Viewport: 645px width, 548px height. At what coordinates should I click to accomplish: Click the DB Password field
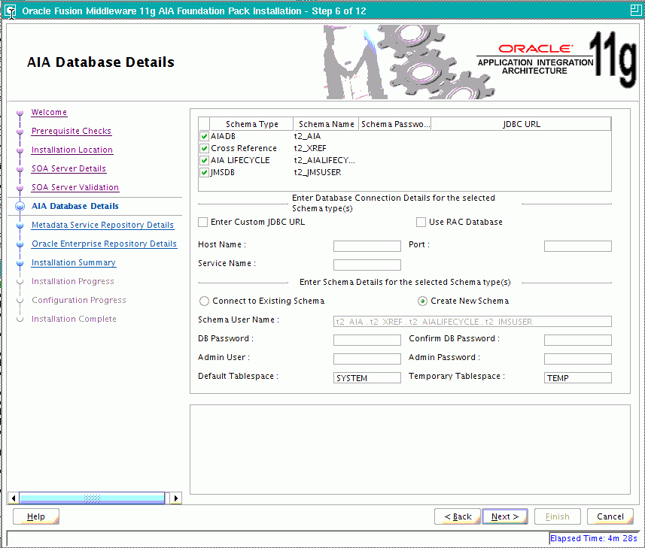(367, 340)
